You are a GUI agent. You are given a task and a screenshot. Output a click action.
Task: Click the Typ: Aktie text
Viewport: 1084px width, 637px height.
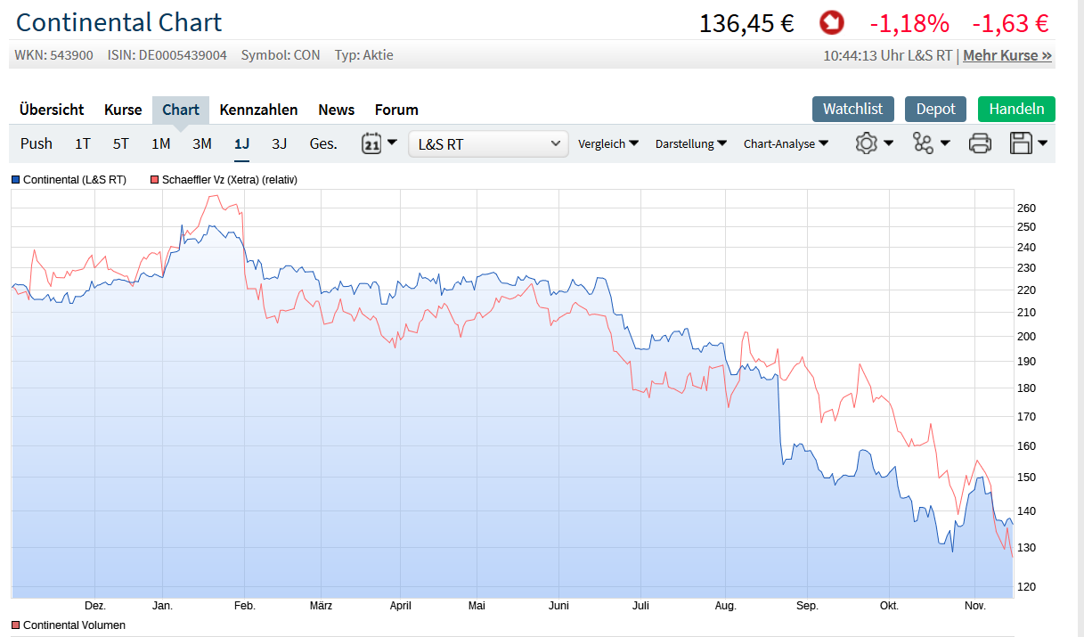coord(364,55)
